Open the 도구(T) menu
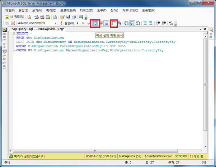 tap(102, 10)
